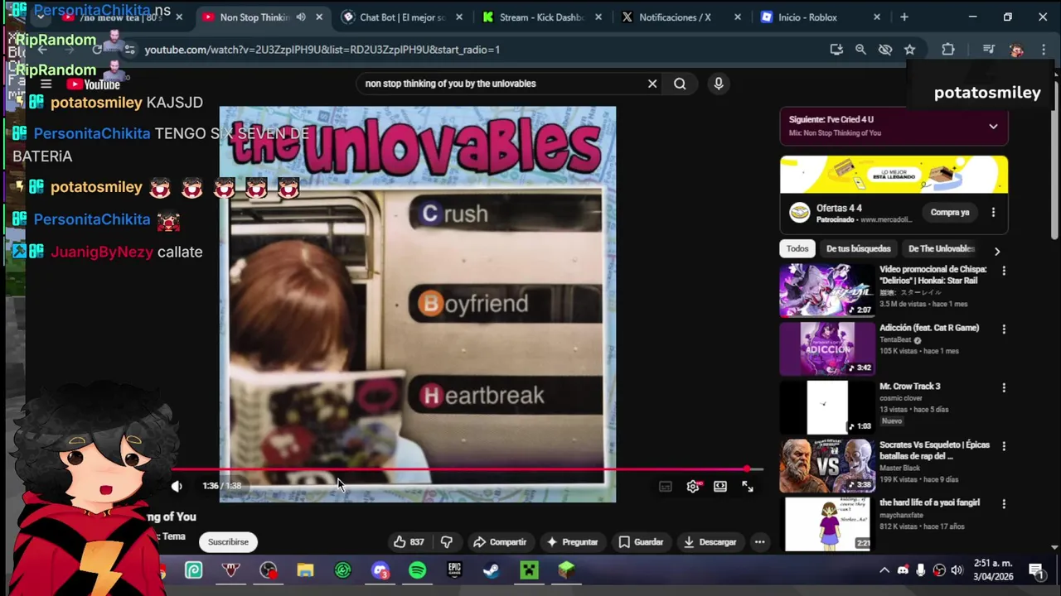Viewport: 1061px width, 596px height.
Task: Open the Socrates Vs Esqueleto thumbnail
Action: coord(827,465)
